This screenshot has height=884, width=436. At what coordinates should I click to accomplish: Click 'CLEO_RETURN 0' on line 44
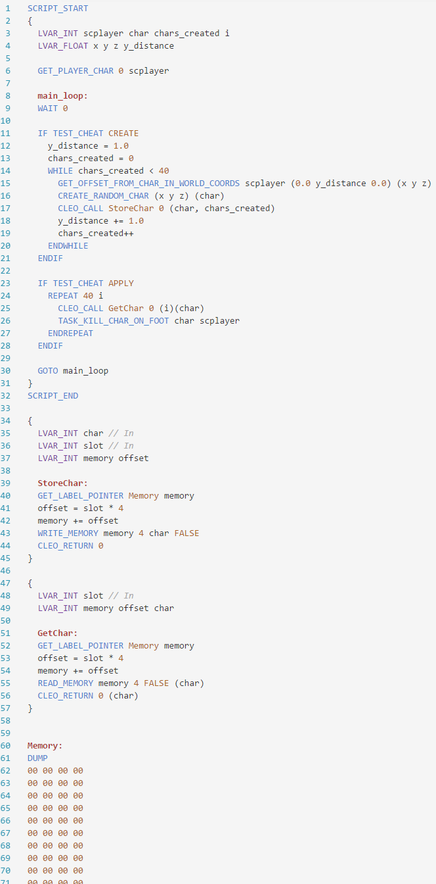tap(70, 546)
